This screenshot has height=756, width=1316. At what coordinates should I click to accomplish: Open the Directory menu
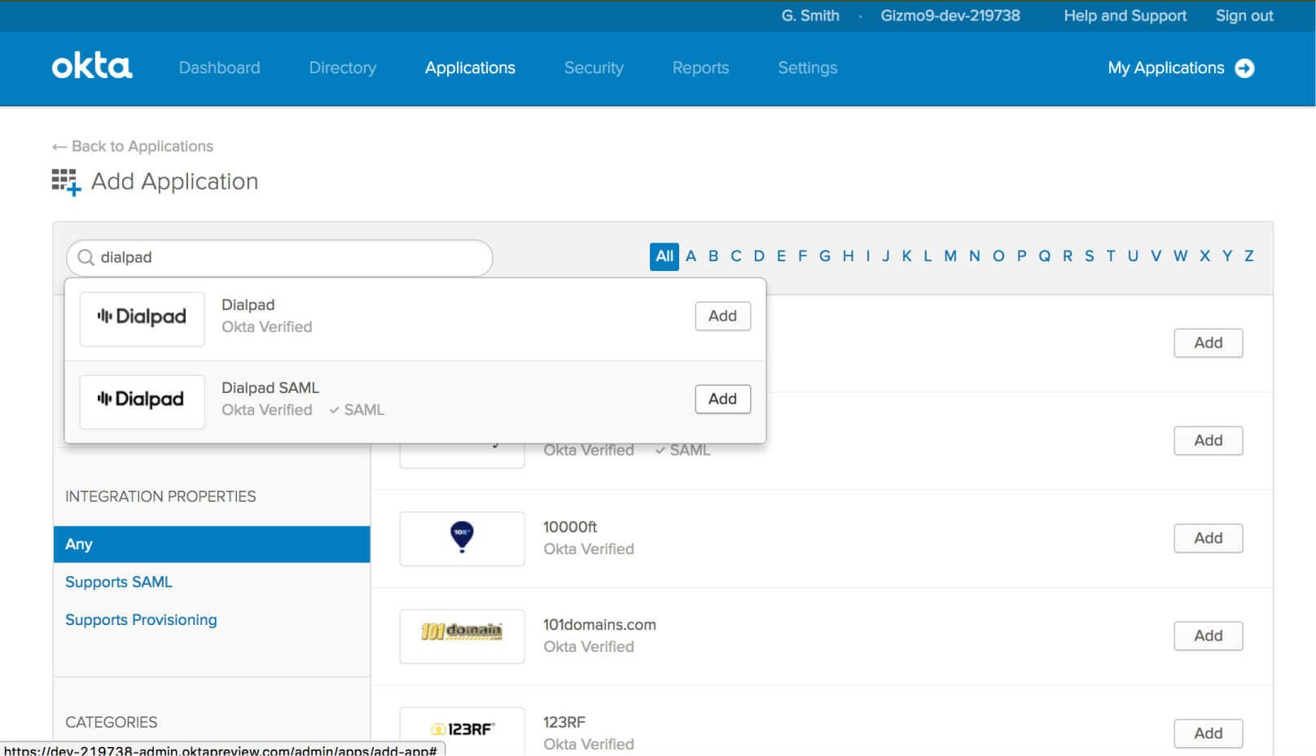342,68
